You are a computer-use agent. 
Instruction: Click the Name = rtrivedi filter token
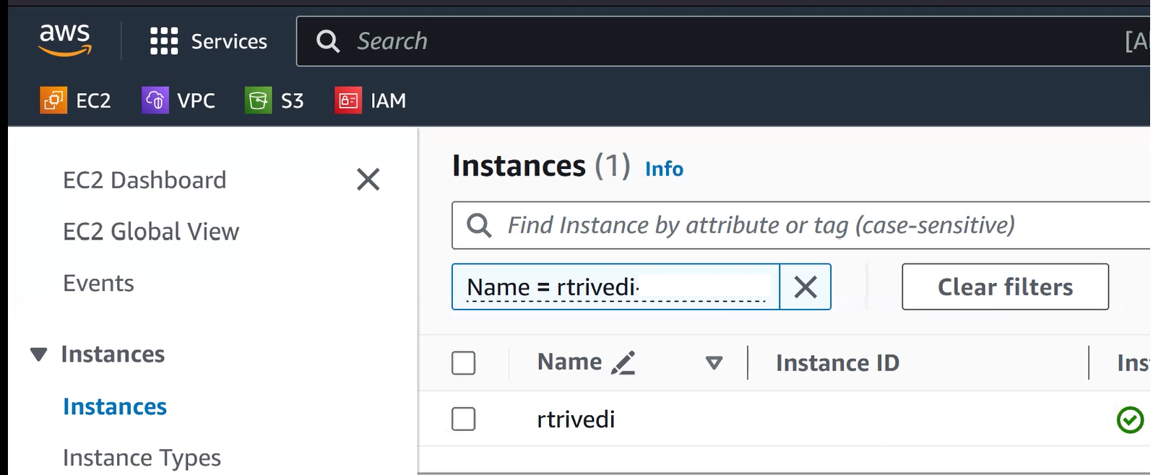616,287
